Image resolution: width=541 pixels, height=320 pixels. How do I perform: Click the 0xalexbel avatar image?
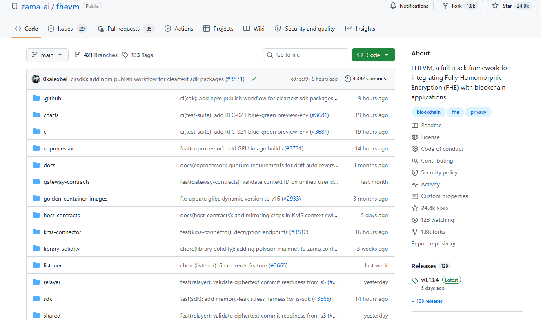(x=36, y=79)
